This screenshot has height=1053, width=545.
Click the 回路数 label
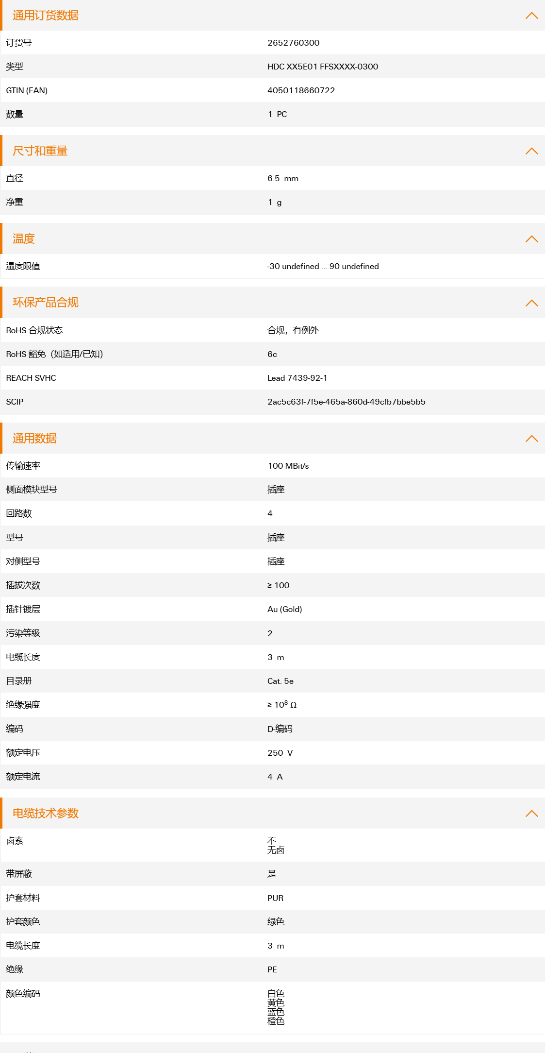click(x=19, y=513)
